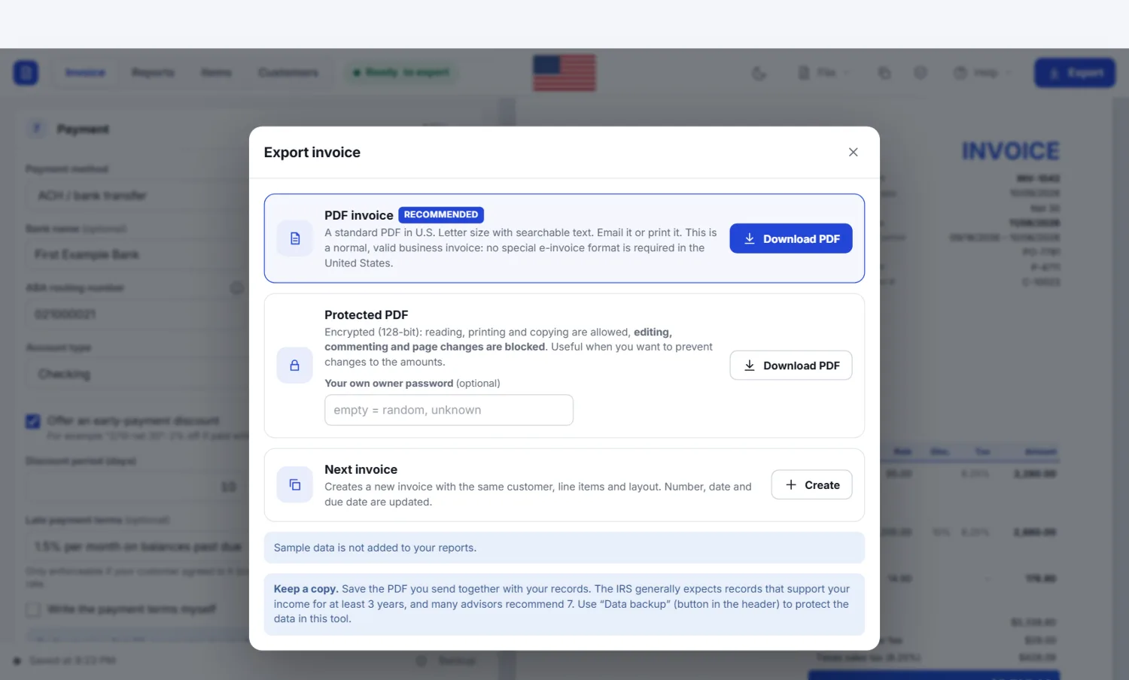
Task: Download the Protected PDF
Action: [x=791, y=366]
